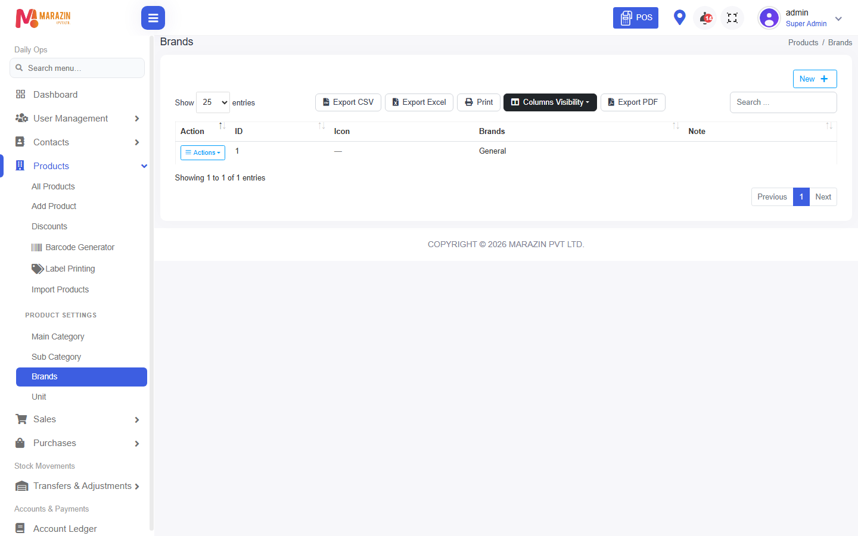Print the brands table
The height and width of the screenshot is (536, 858).
pos(478,102)
